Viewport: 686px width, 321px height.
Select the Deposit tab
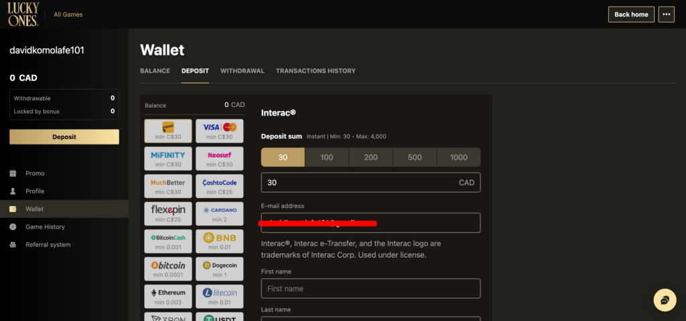(195, 71)
